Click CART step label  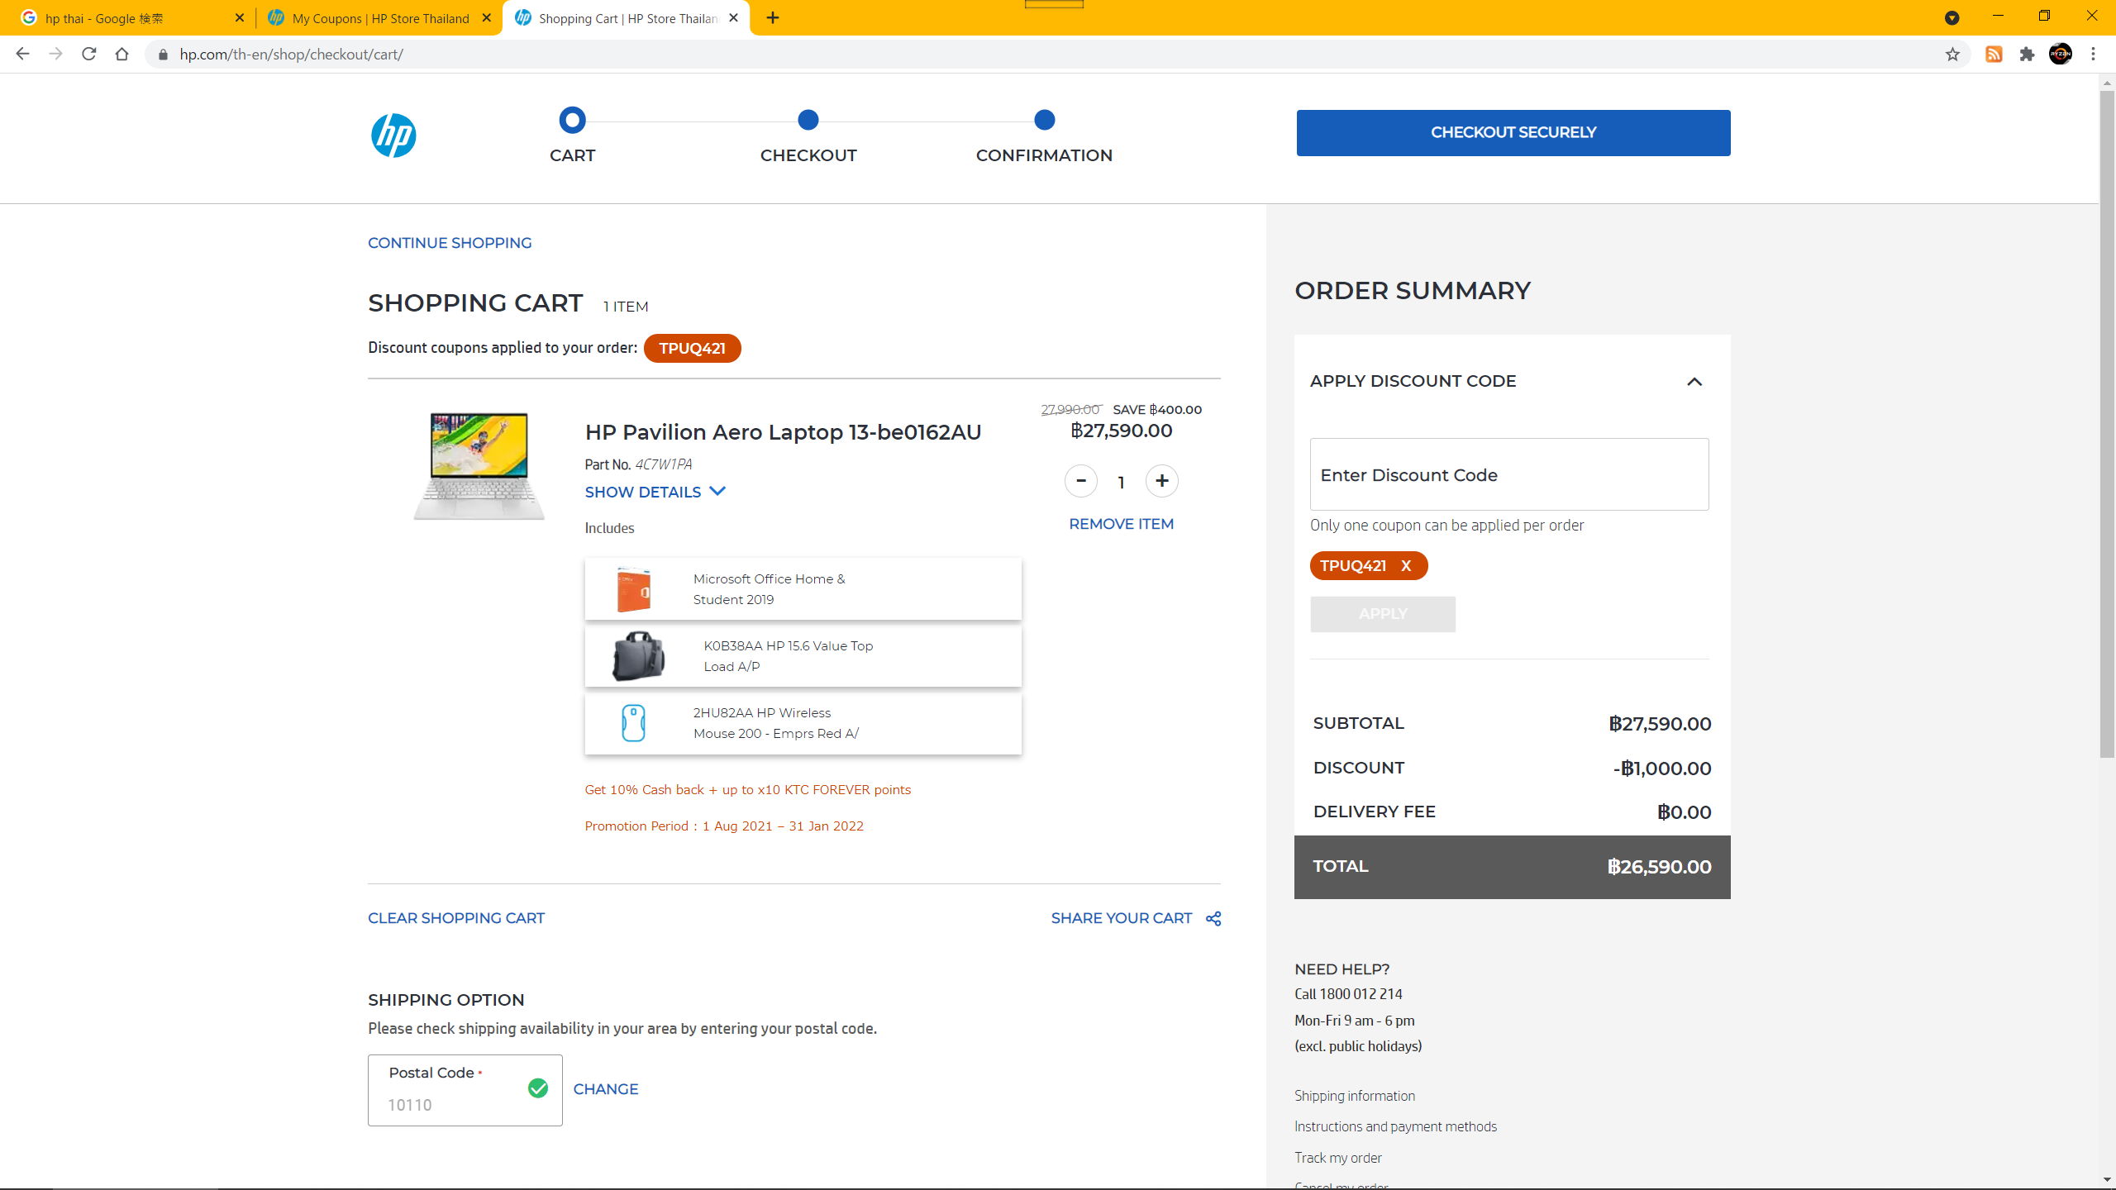pos(572,155)
